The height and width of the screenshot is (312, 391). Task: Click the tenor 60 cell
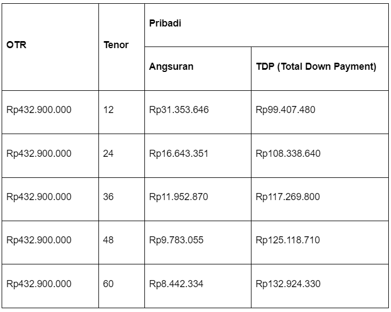click(109, 284)
